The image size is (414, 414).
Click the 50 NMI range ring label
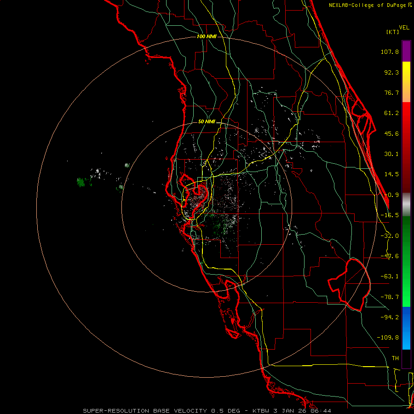pyautogui.click(x=207, y=122)
